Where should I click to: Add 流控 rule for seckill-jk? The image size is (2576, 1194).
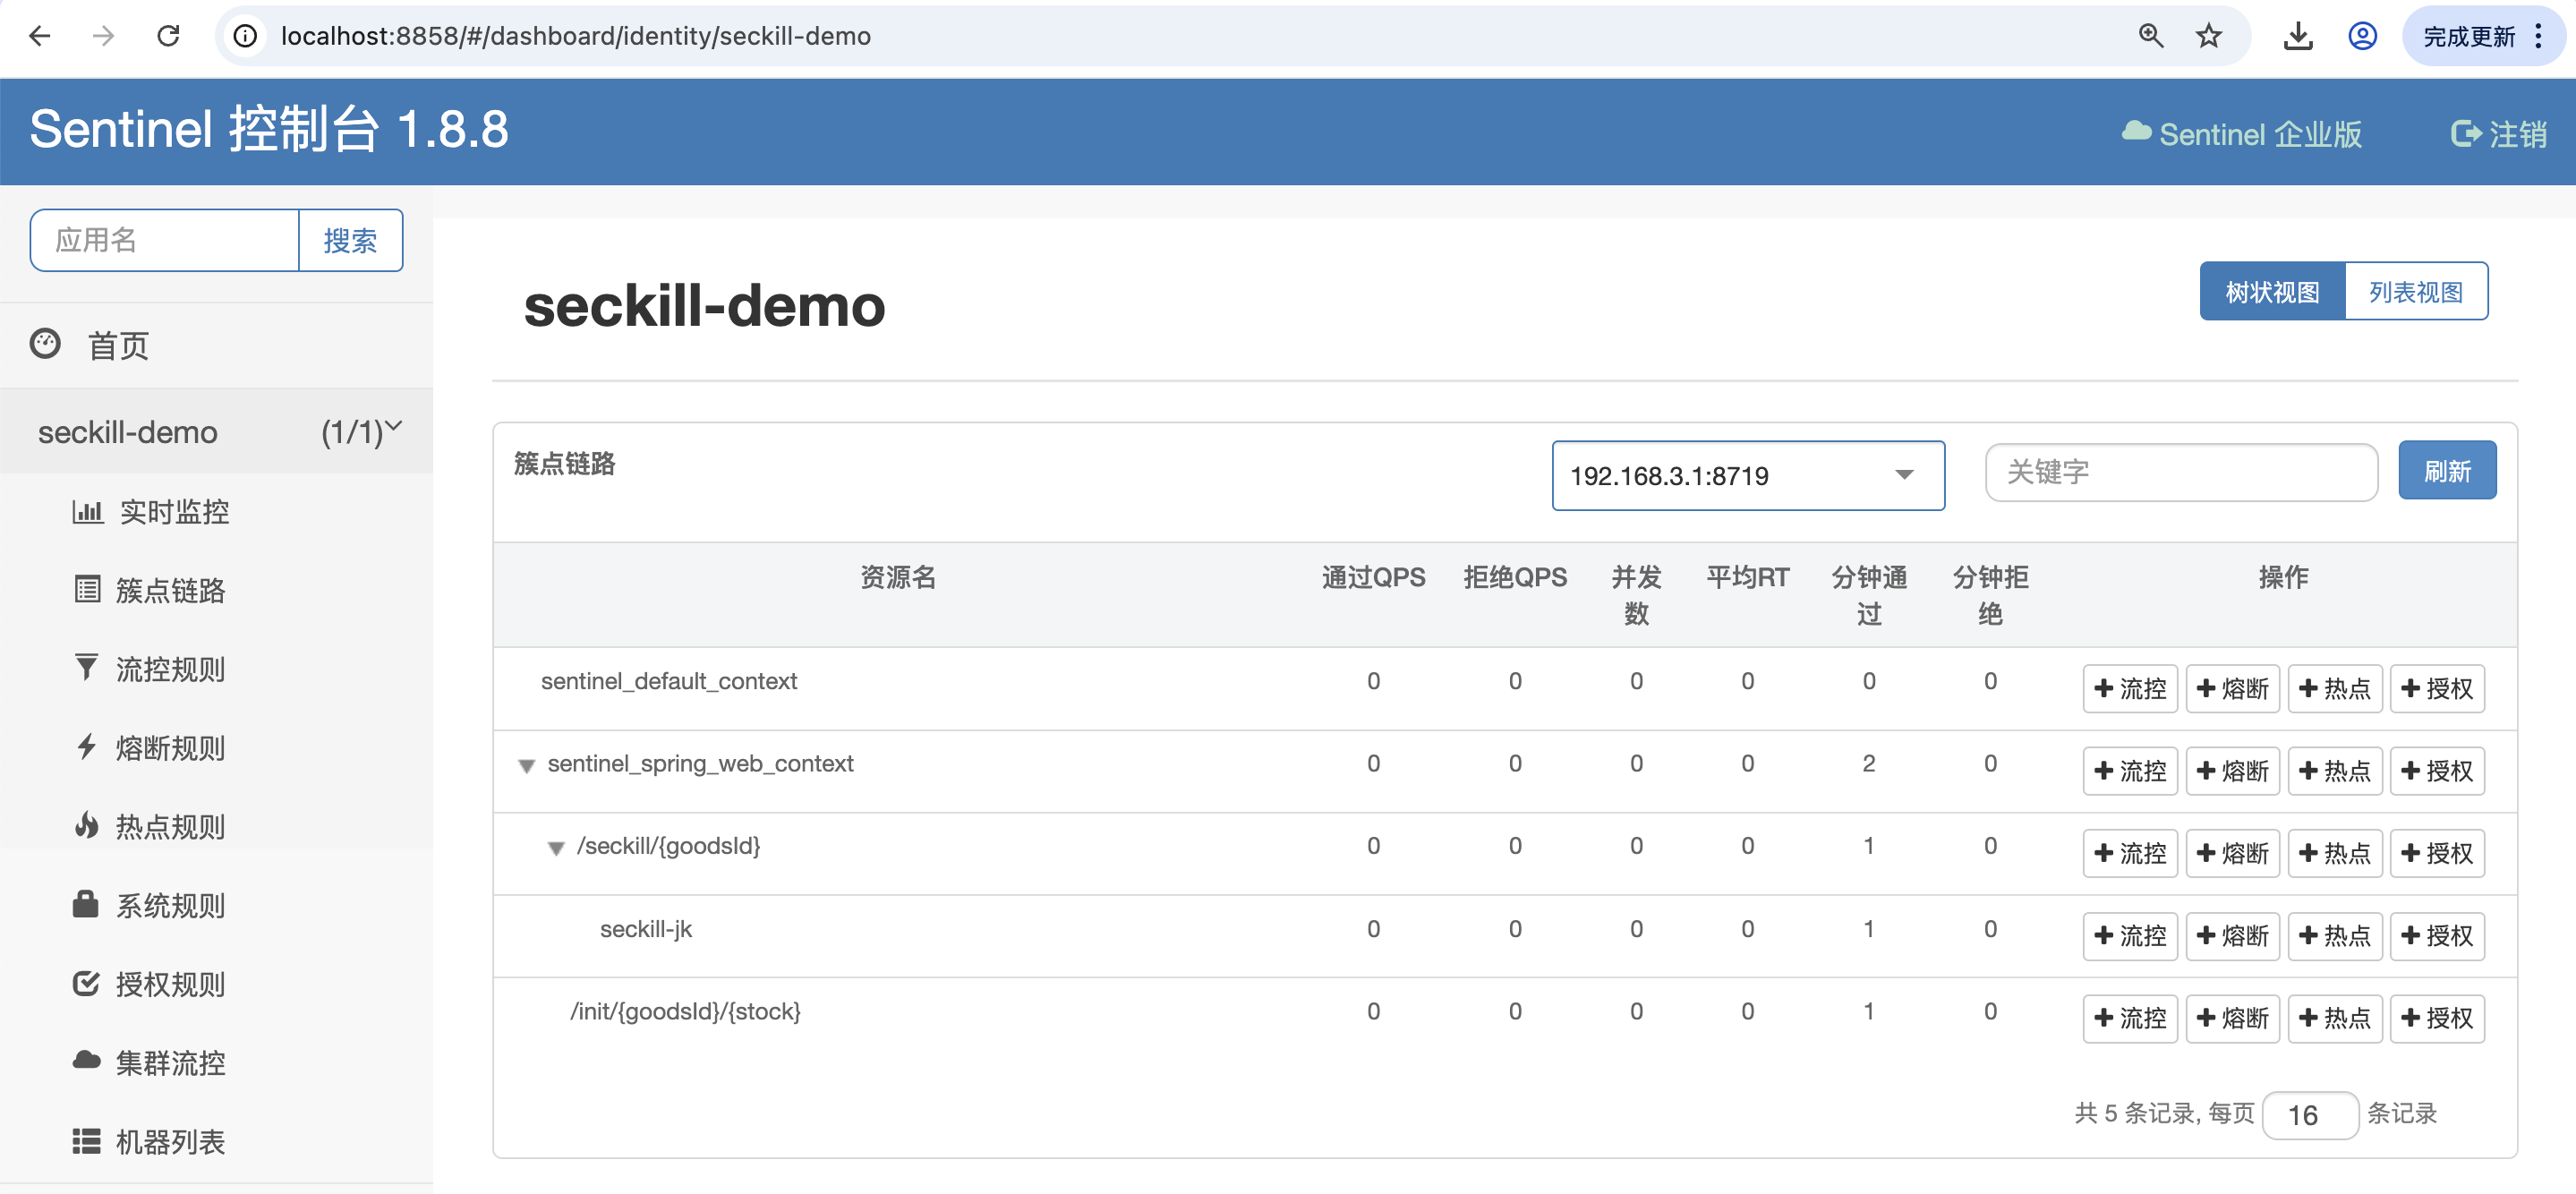click(x=2130, y=936)
